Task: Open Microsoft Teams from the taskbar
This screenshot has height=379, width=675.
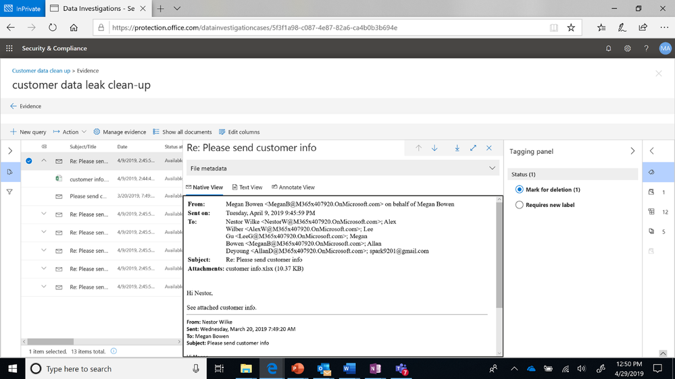Action: pos(401,369)
